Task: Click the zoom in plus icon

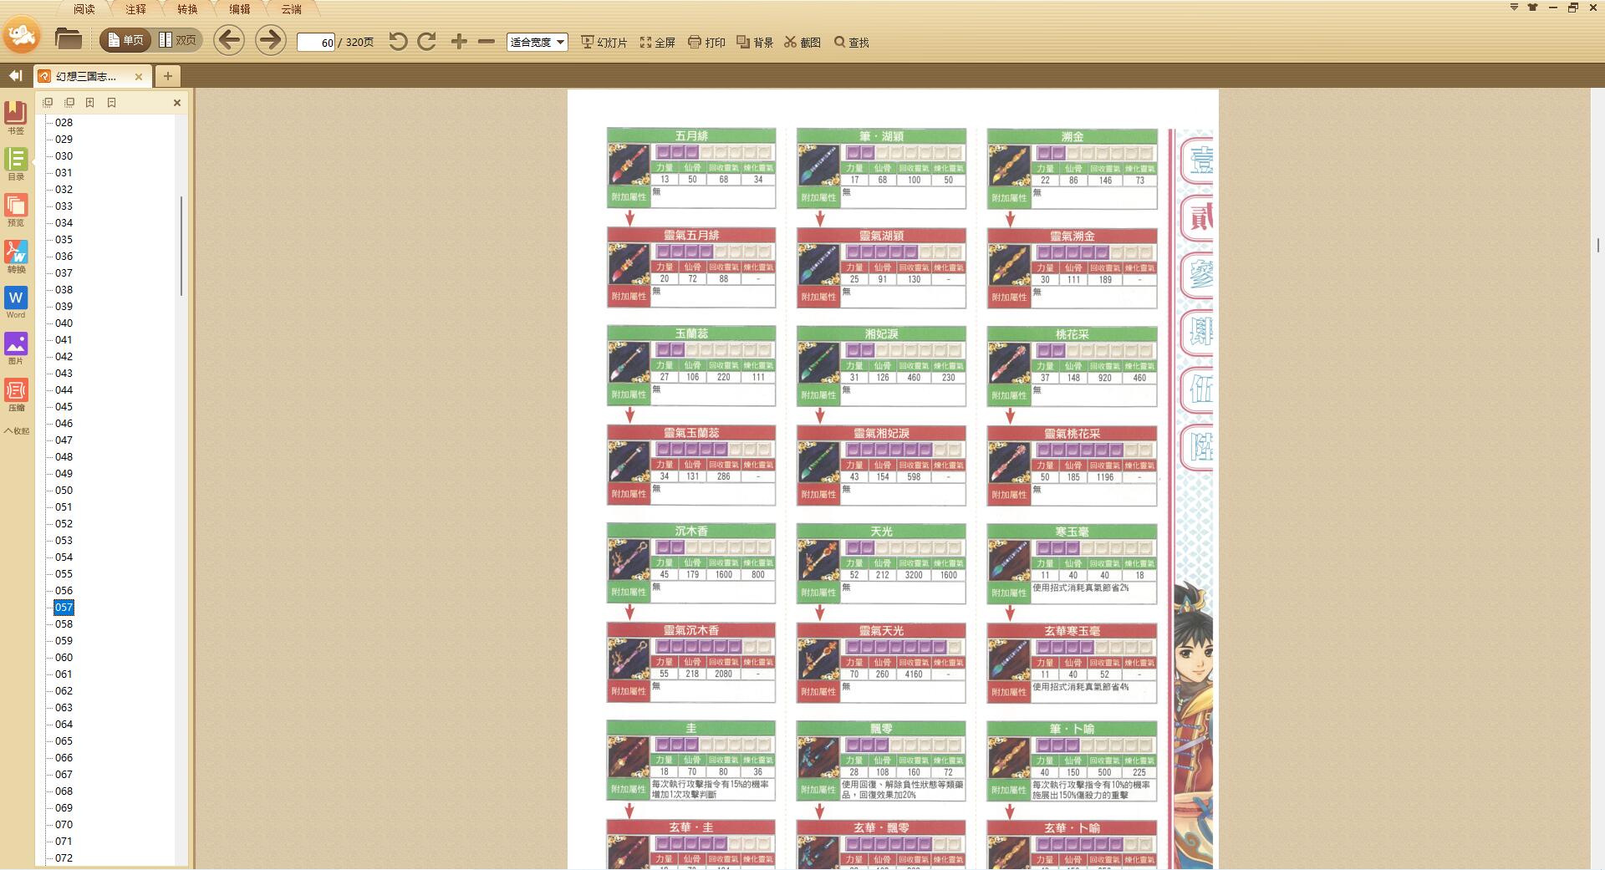Action: click(x=459, y=42)
